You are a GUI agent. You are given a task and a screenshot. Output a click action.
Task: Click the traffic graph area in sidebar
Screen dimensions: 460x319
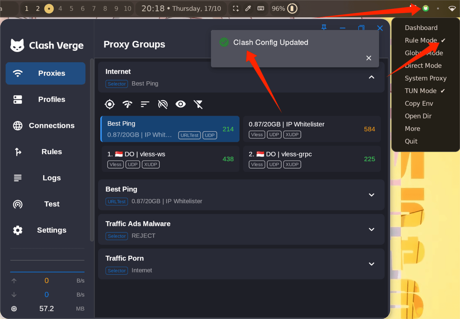point(47,260)
